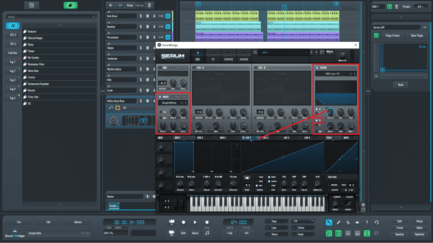Toggle the Snap checkbox

coord(268,221)
